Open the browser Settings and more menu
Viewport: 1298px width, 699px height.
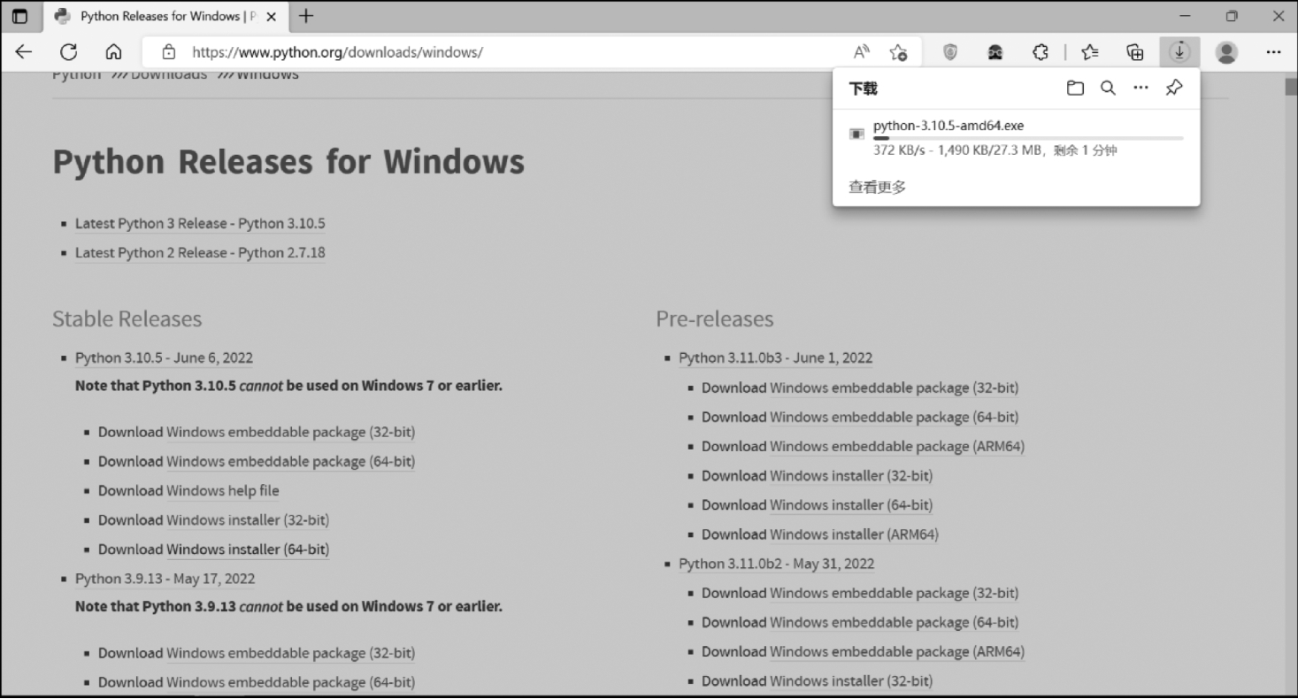1273,52
